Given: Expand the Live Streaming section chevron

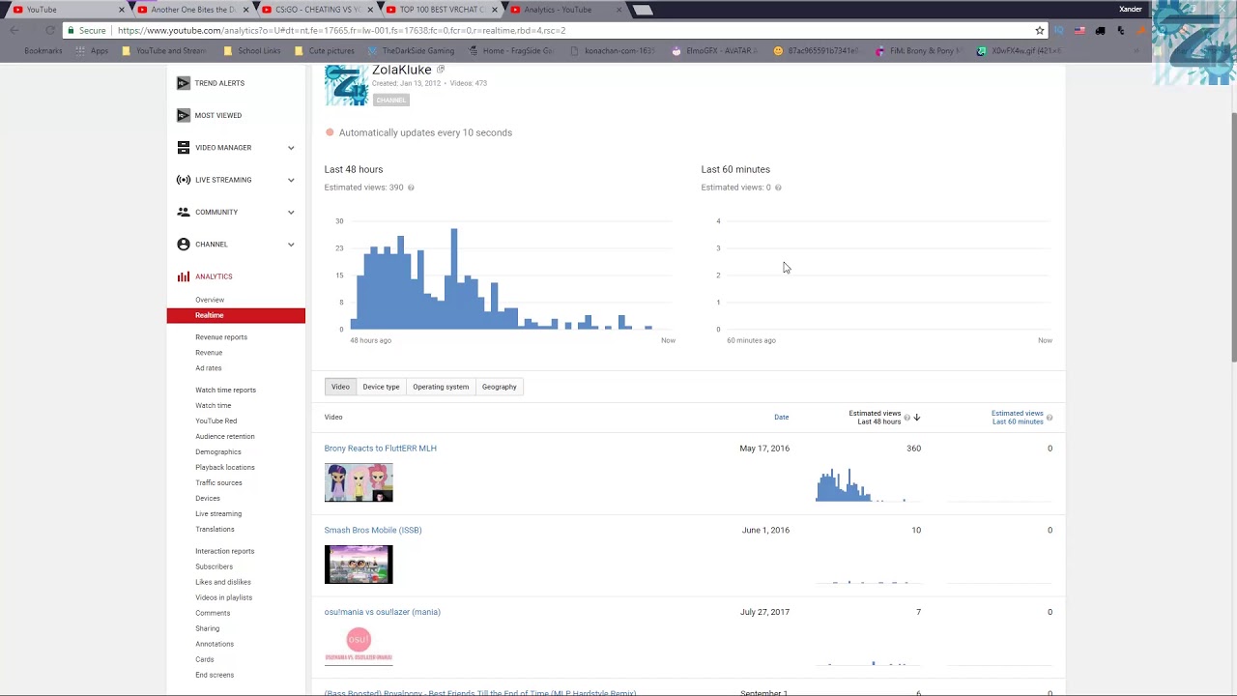Looking at the screenshot, I should point(291,180).
